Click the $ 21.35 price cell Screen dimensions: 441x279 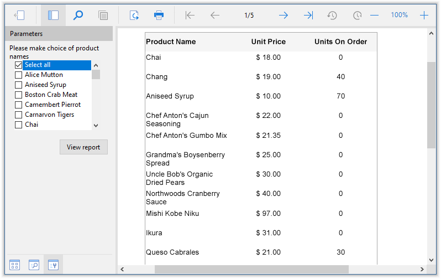269,136
